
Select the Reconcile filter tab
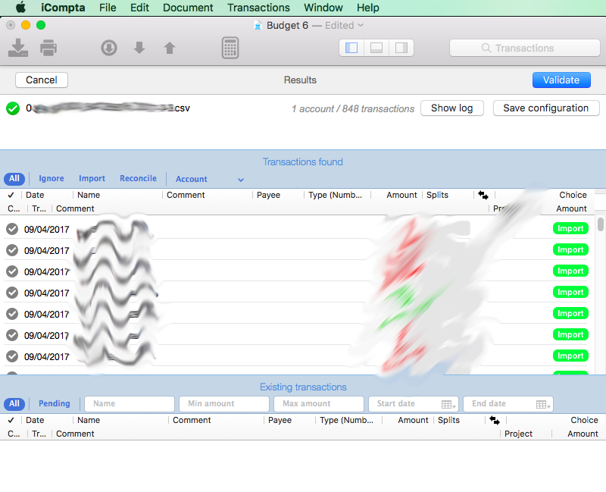(x=138, y=178)
